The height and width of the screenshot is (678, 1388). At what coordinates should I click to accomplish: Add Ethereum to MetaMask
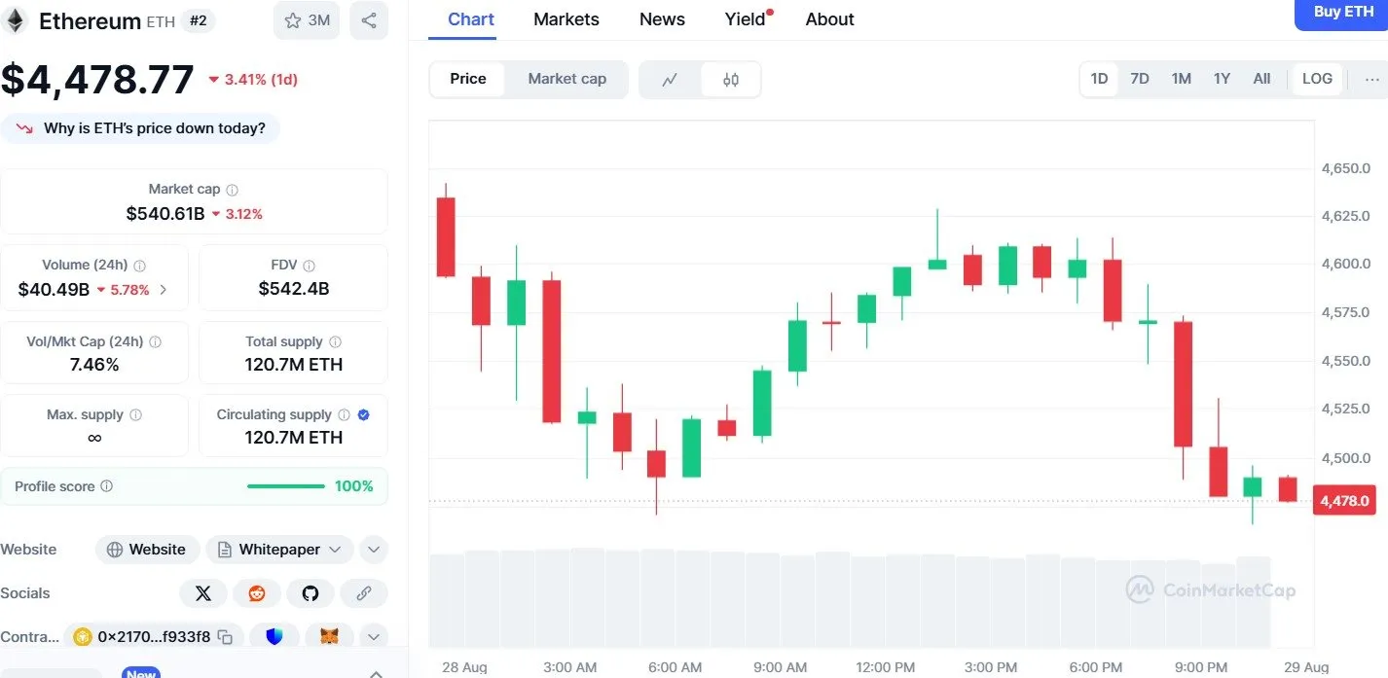point(328,636)
